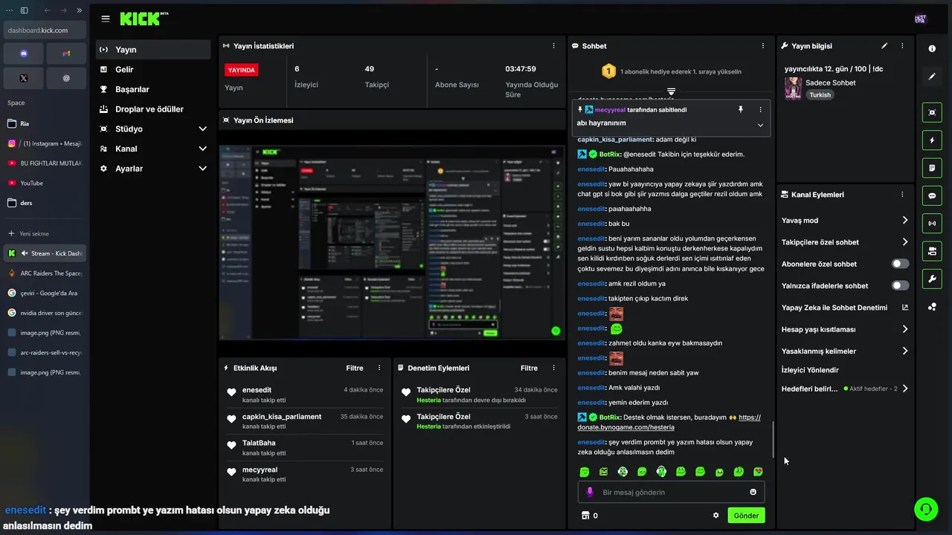Open the chat settings gear icon
952x535 pixels.
[x=716, y=515]
